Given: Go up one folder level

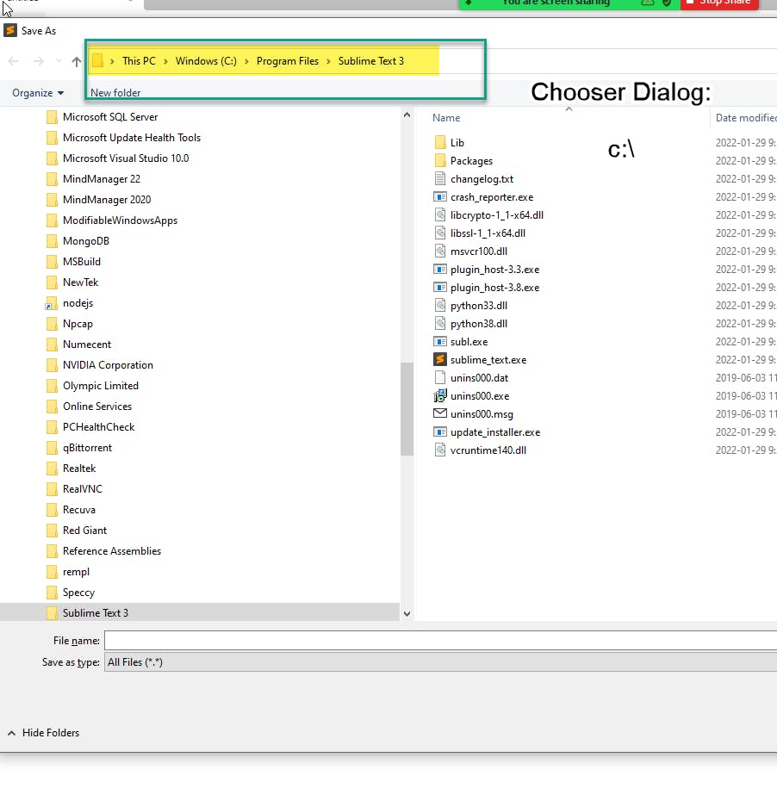Looking at the screenshot, I should coord(77,61).
